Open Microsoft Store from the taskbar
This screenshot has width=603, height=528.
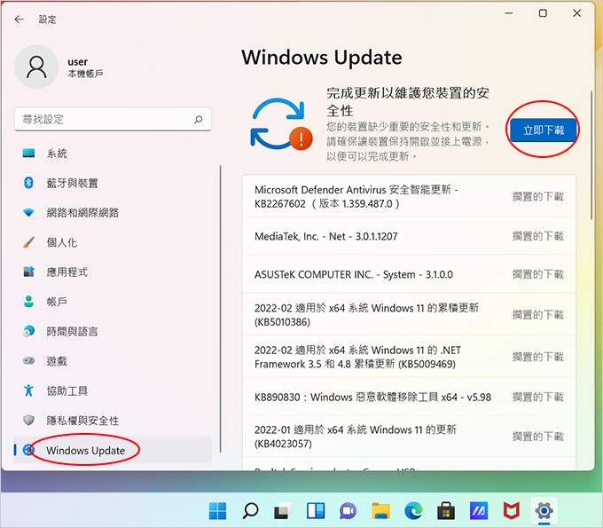pos(446,510)
